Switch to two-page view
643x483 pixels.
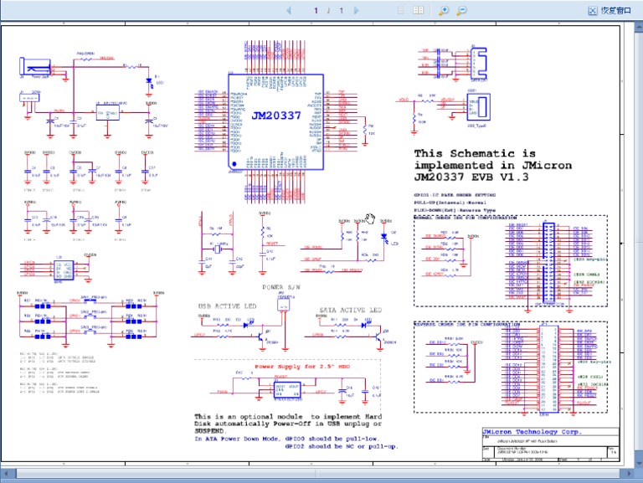coord(418,11)
